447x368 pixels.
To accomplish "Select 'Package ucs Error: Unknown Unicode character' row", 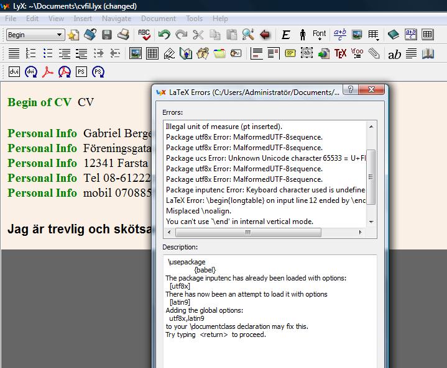I will (x=265, y=158).
